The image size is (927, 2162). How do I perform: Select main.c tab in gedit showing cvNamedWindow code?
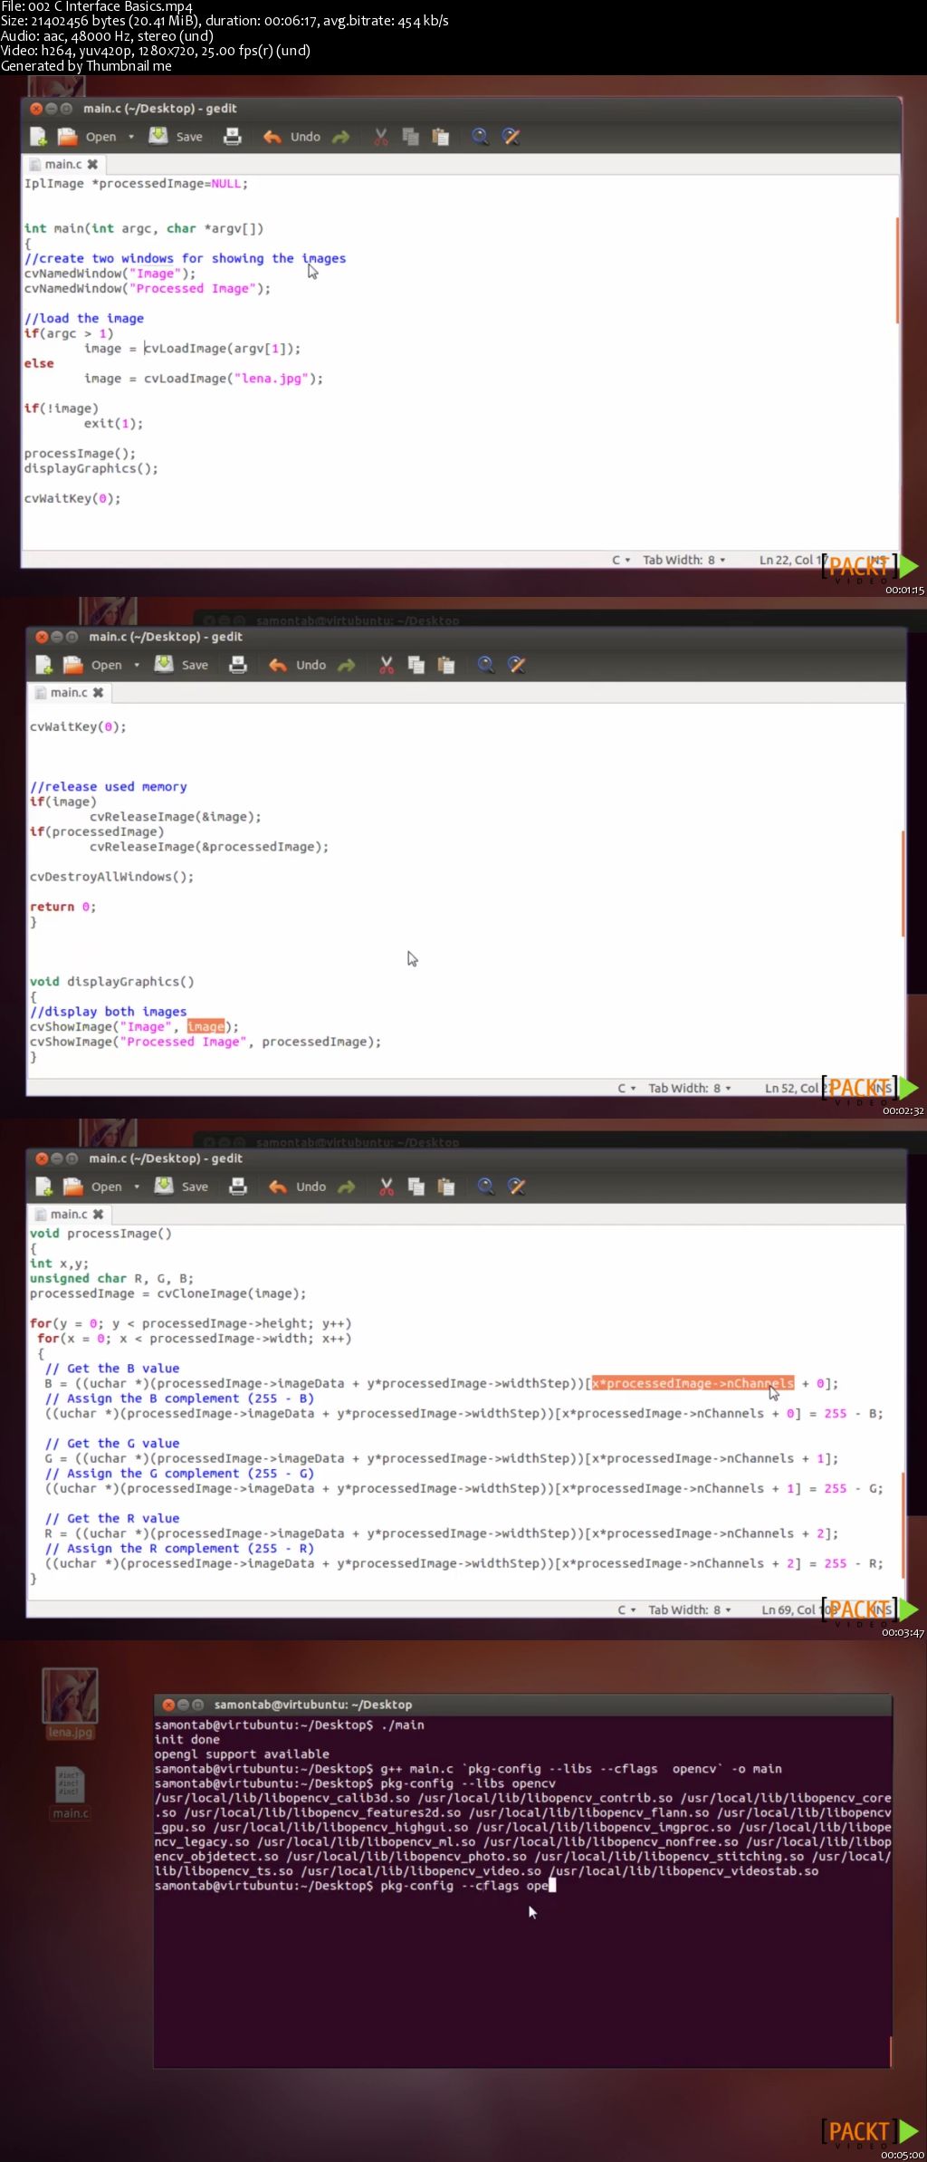coord(63,164)
